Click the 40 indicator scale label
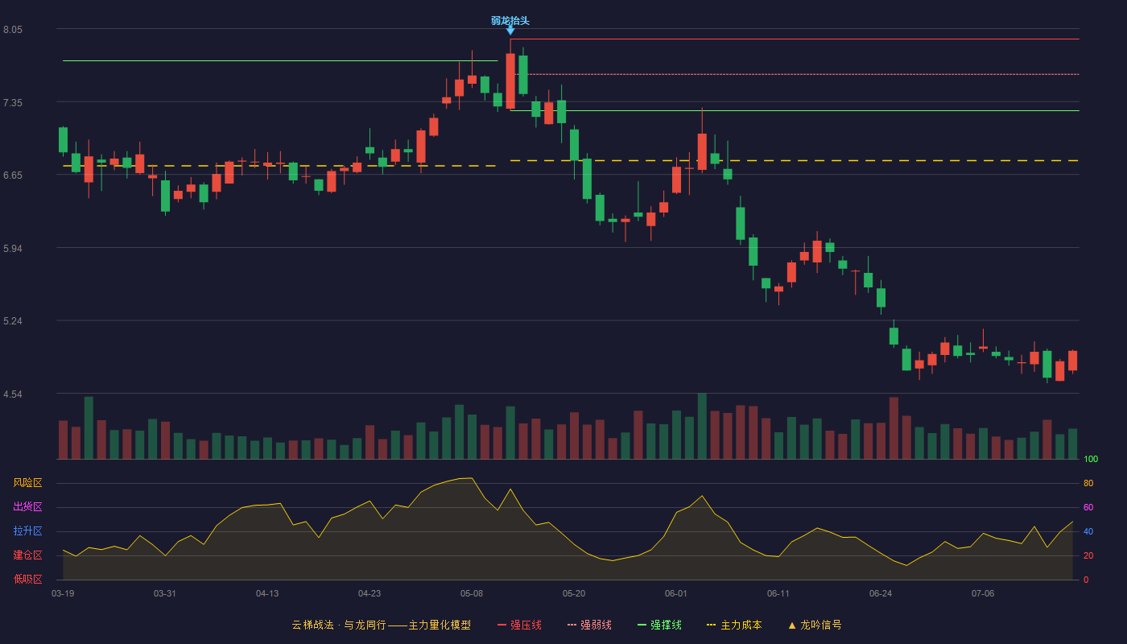Screen dimensions: 1127x644 [x=1088, y=531]
